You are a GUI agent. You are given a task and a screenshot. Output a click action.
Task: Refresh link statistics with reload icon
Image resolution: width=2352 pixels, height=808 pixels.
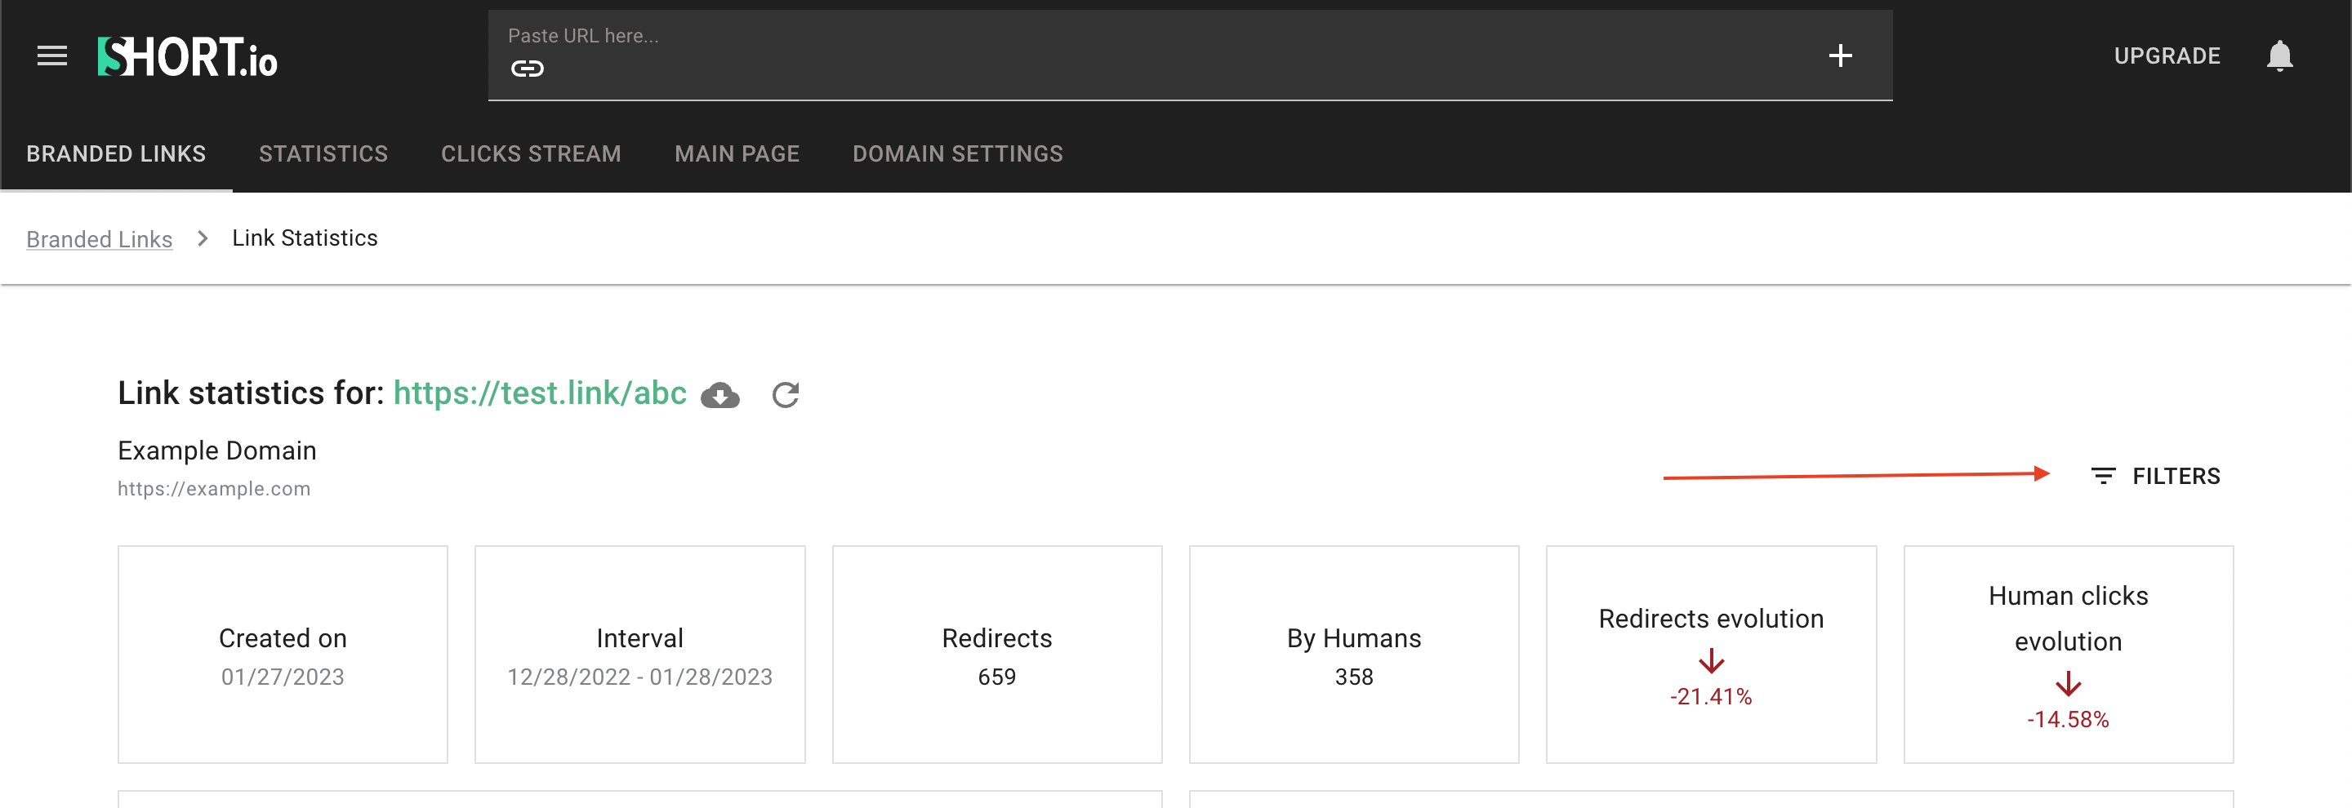click(785, 395)
